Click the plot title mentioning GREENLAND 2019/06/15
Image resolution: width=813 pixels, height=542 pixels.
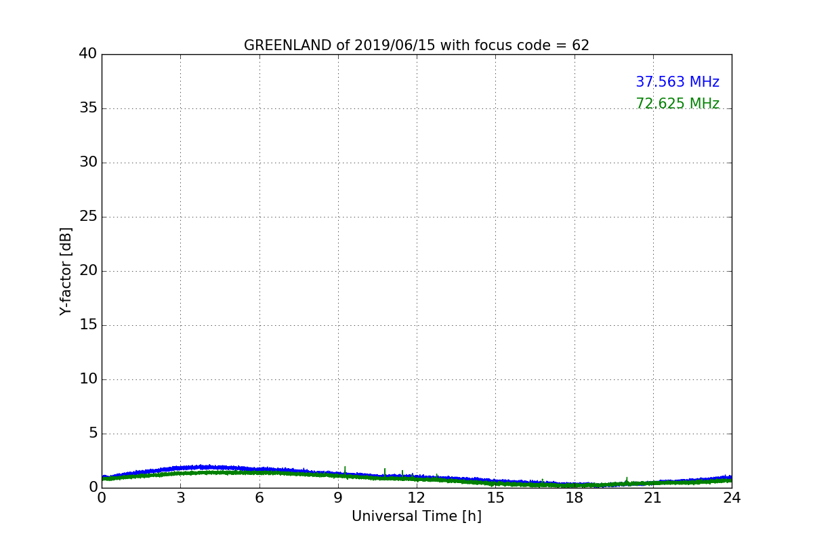(x=417, y=45)
